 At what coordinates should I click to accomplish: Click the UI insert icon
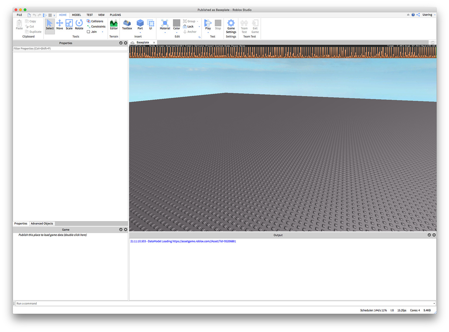(151, 25)
